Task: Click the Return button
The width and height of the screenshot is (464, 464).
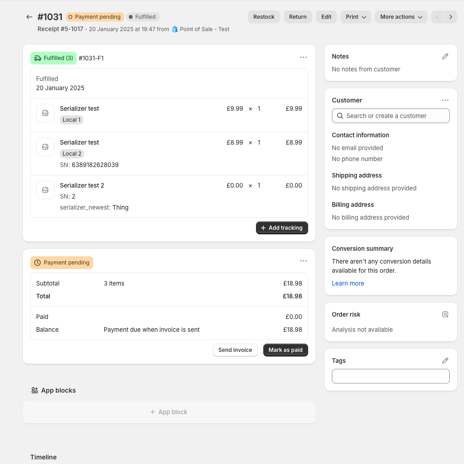Action: point(298,17)
